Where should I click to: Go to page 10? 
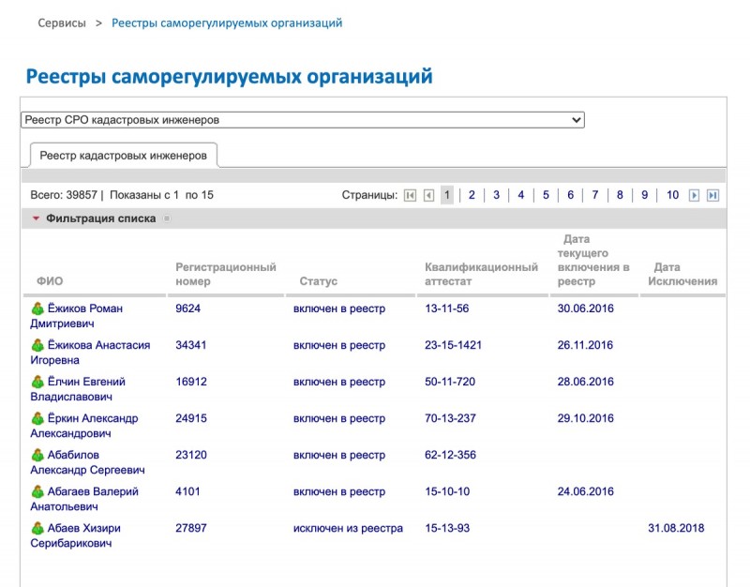coord(672,195)
